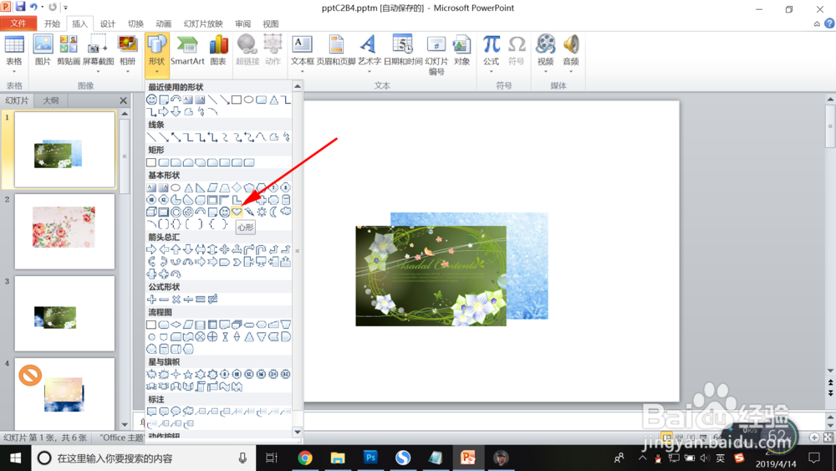Click shapes gallery scroll-up arrow
This screenshot has width=836, height=471.
coord(298,86)
